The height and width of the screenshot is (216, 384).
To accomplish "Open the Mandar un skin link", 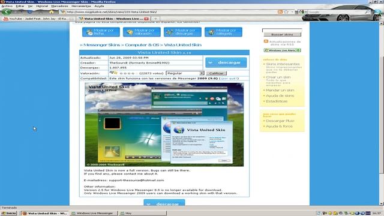I will coord(280,90).
